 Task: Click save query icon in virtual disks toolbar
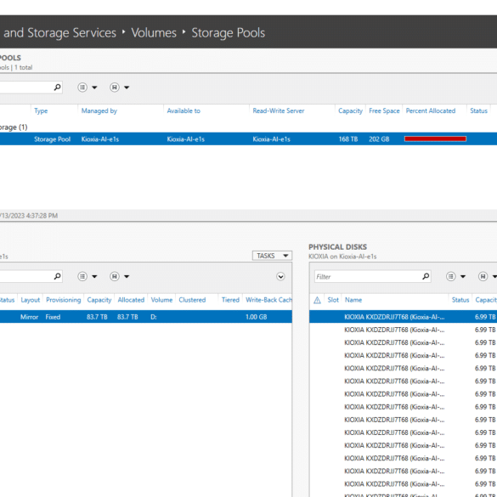(x=115, y=276)
